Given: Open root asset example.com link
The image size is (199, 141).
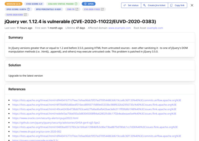Looking at the screenshot, I should pyautogui.click(x=155, y=28).
